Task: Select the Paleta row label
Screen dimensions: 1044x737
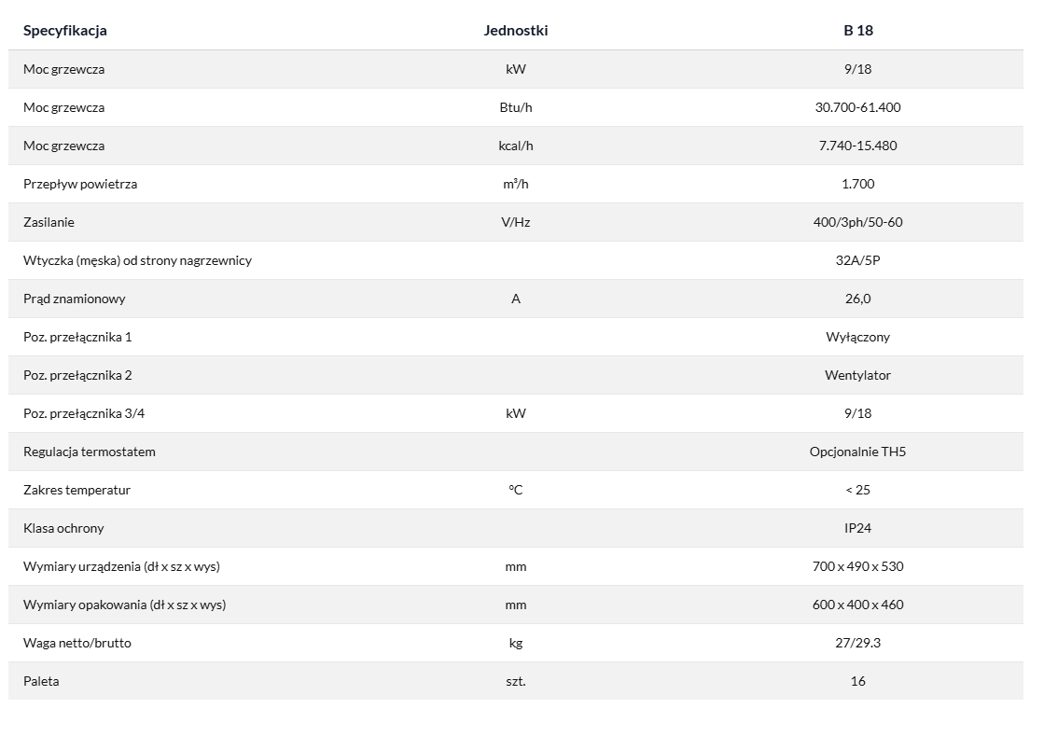Action: tap(41, 681)
